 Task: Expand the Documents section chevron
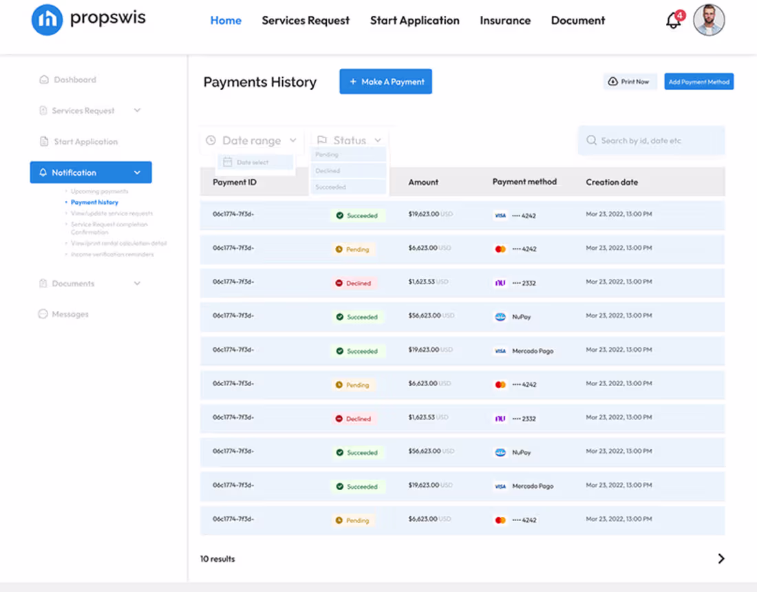click(137, 284)
